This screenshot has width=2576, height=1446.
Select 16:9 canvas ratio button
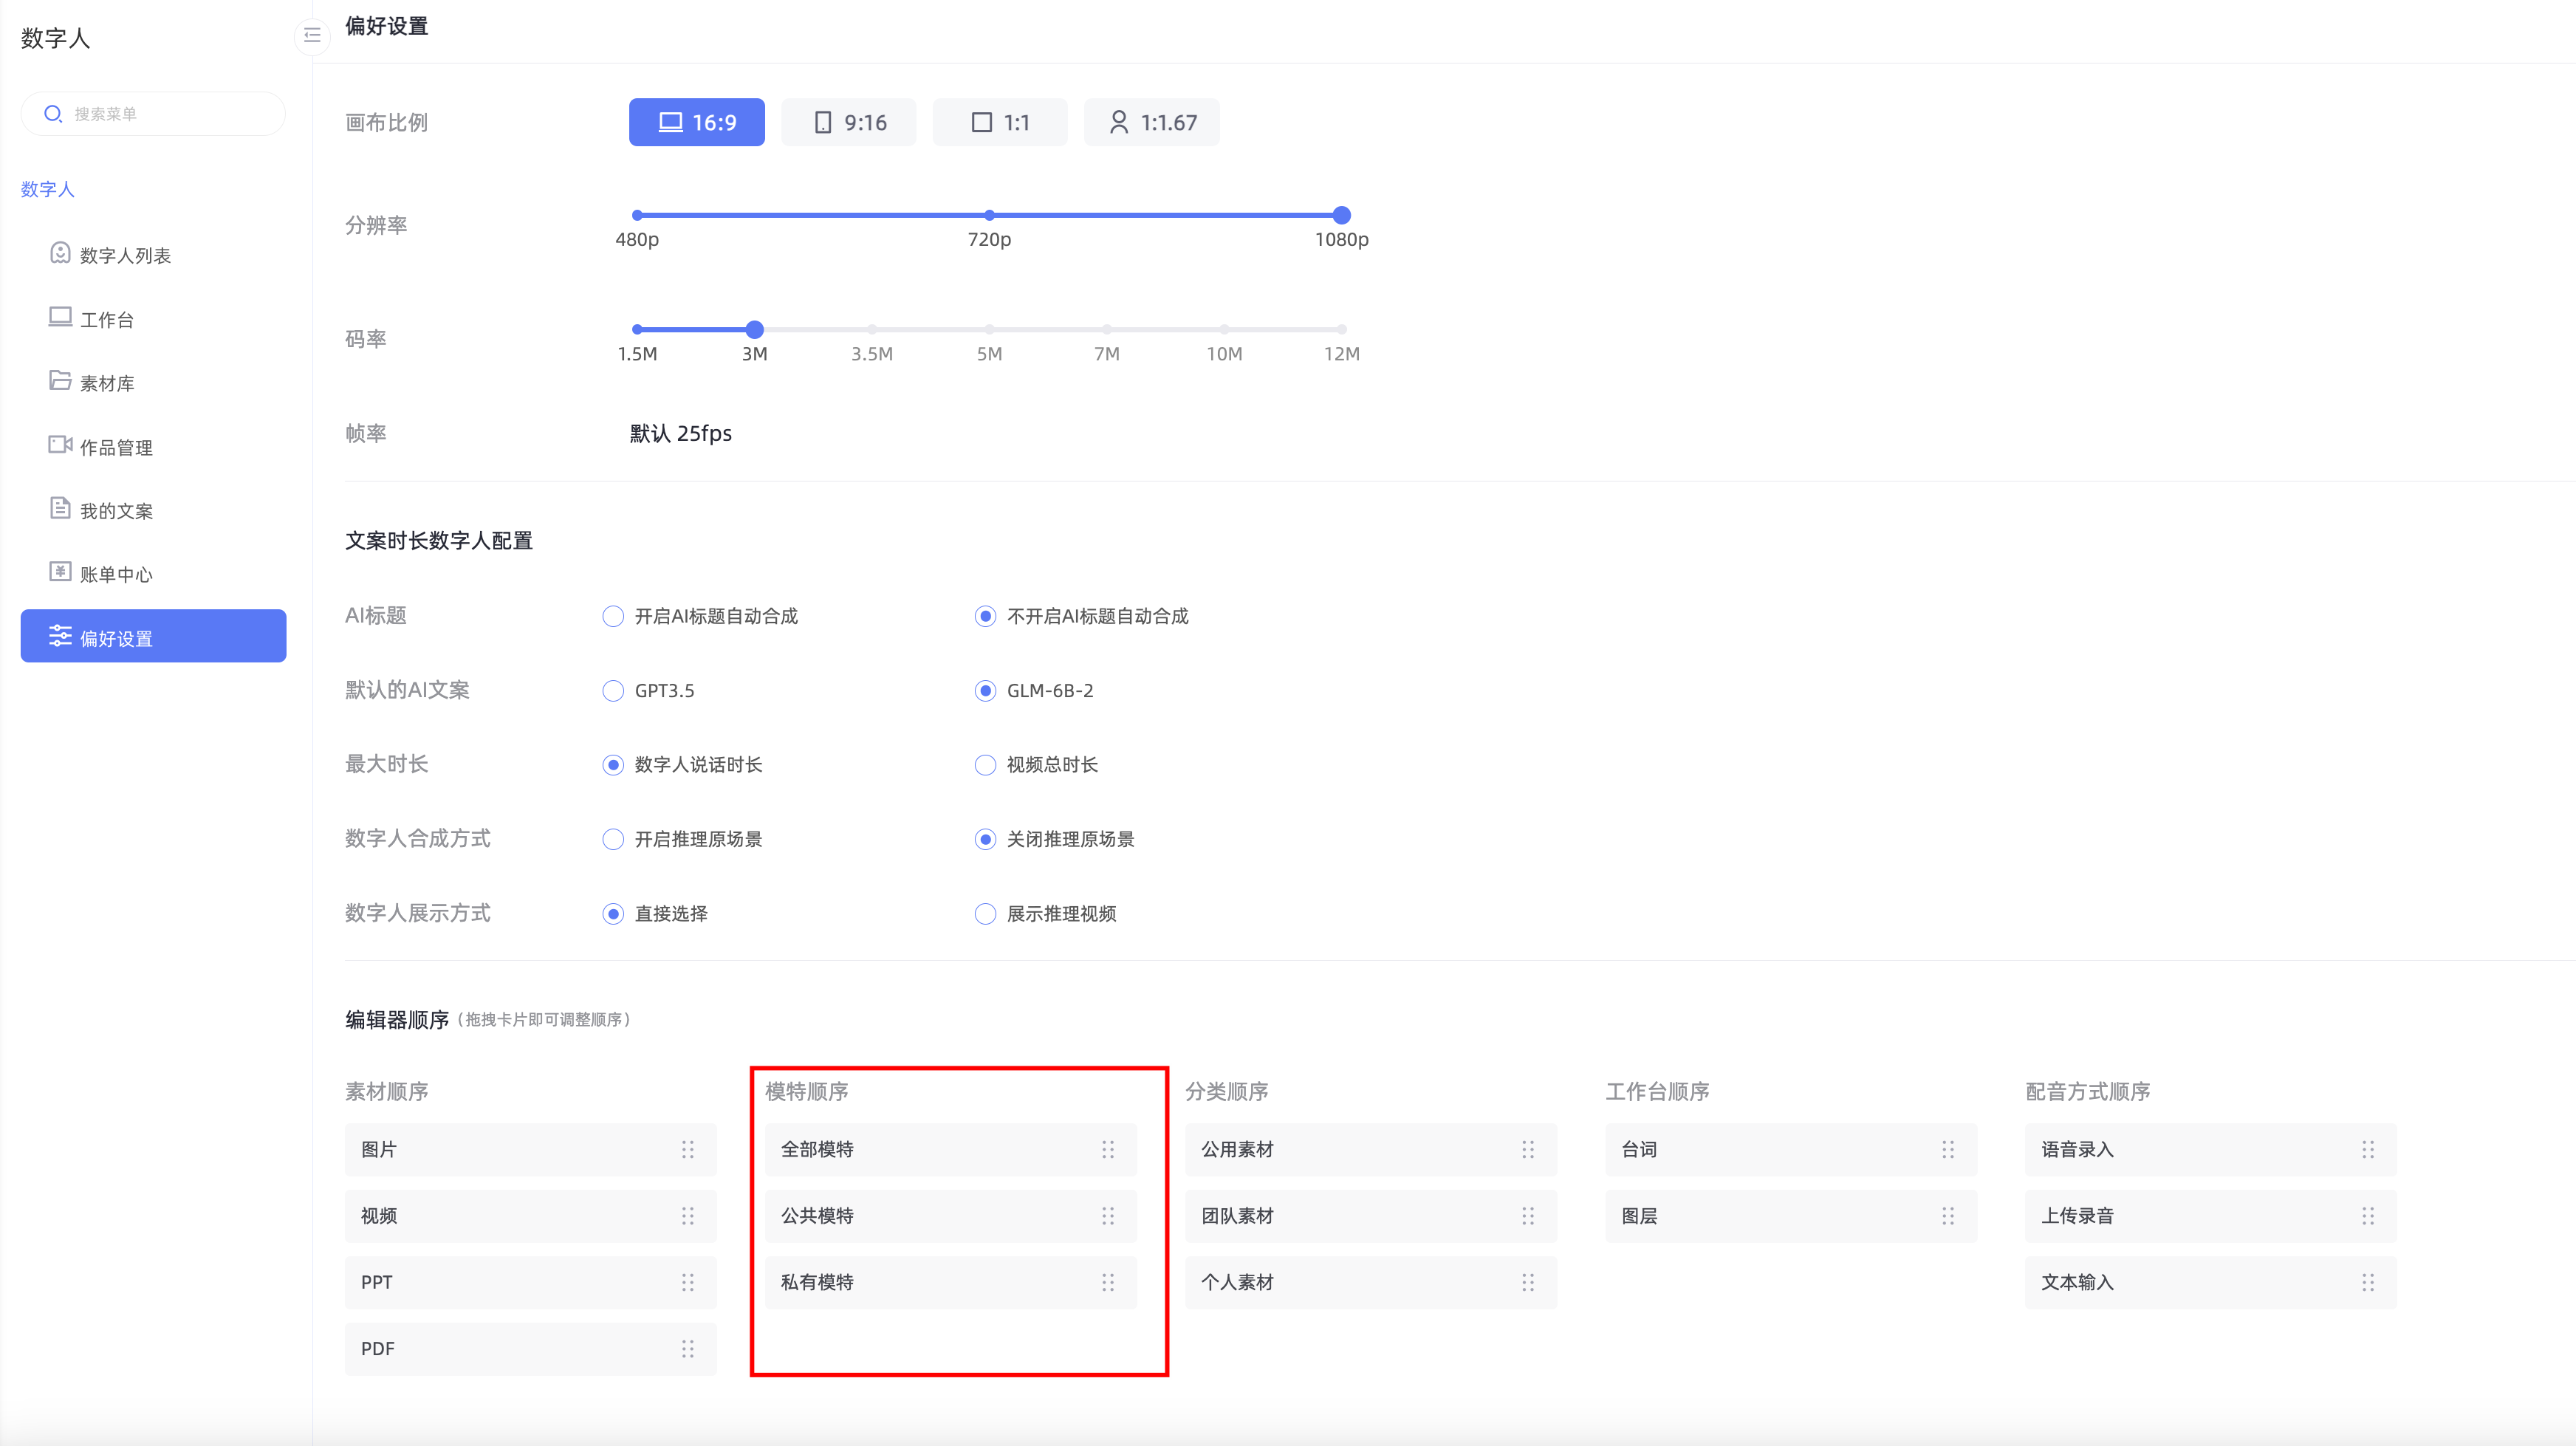[697, 122]
